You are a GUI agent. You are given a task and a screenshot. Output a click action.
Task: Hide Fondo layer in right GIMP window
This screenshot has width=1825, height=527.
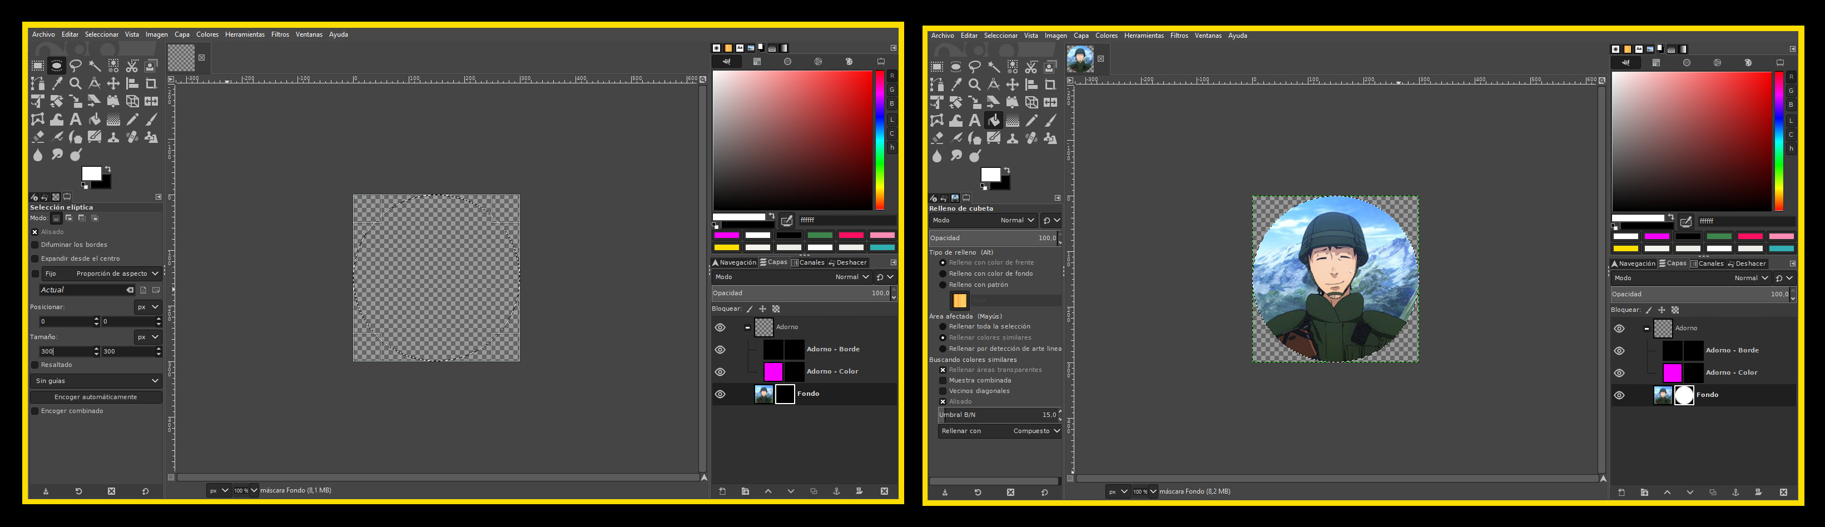pyautogui.click(x=1619, y=395)
